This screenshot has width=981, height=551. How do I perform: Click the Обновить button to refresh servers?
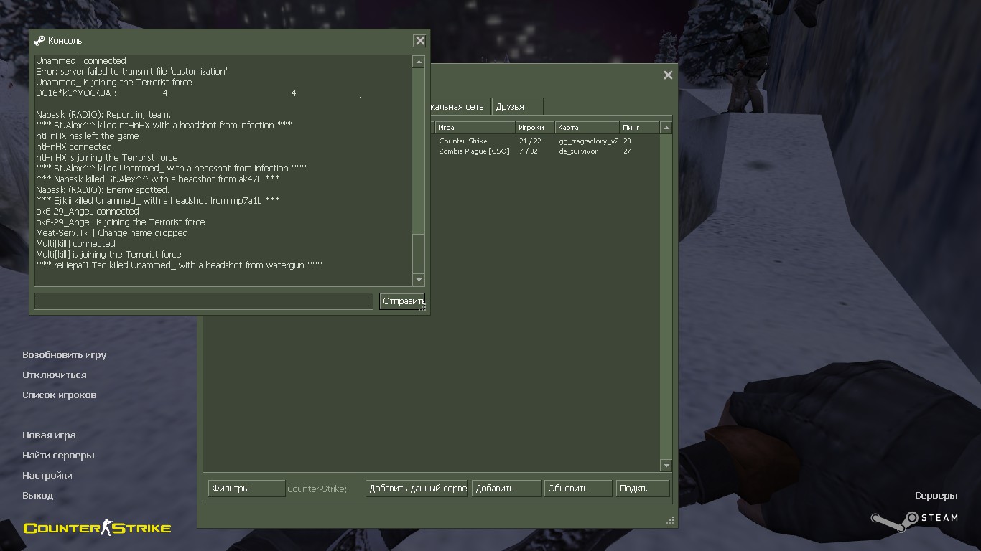tap(577, 489)
